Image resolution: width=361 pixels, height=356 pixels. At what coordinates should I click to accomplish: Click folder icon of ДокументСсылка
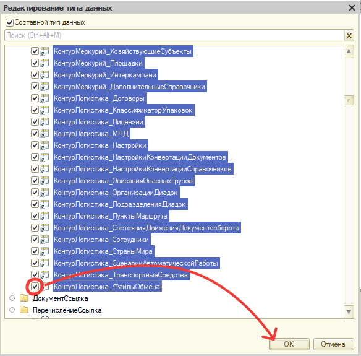[24, 298]
